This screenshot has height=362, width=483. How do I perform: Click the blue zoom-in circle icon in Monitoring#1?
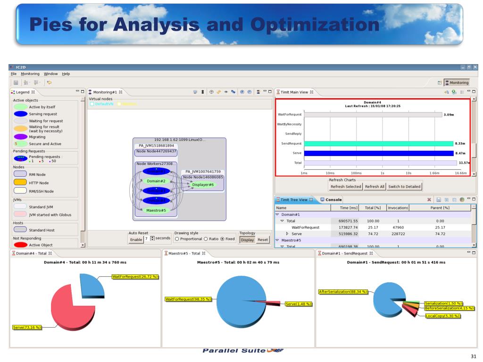(x=242, y=92)
